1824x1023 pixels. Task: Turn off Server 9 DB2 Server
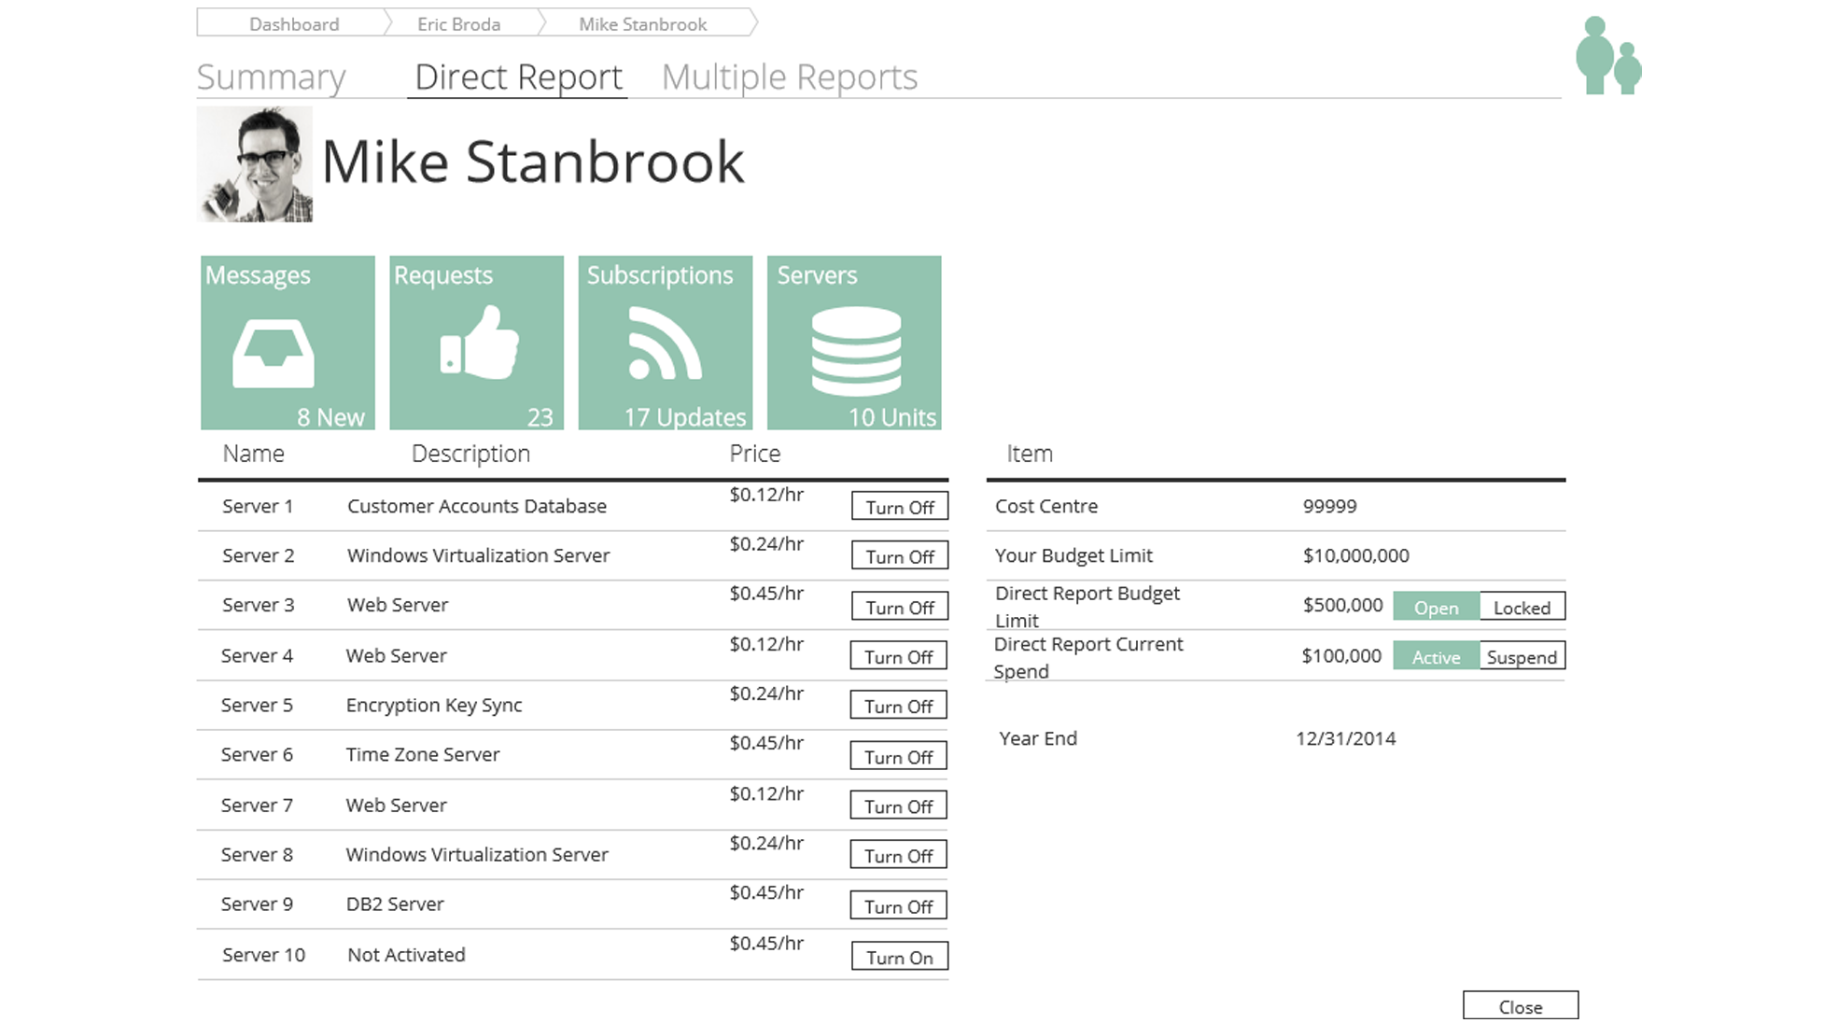[x=898, y=905]
